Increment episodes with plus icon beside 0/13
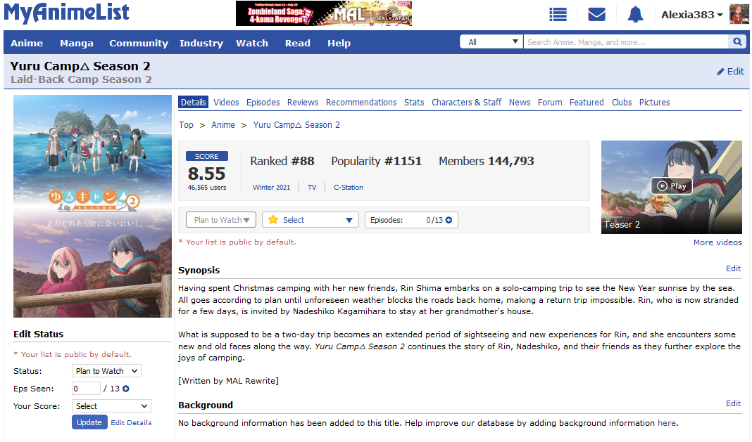 [449, 220]
